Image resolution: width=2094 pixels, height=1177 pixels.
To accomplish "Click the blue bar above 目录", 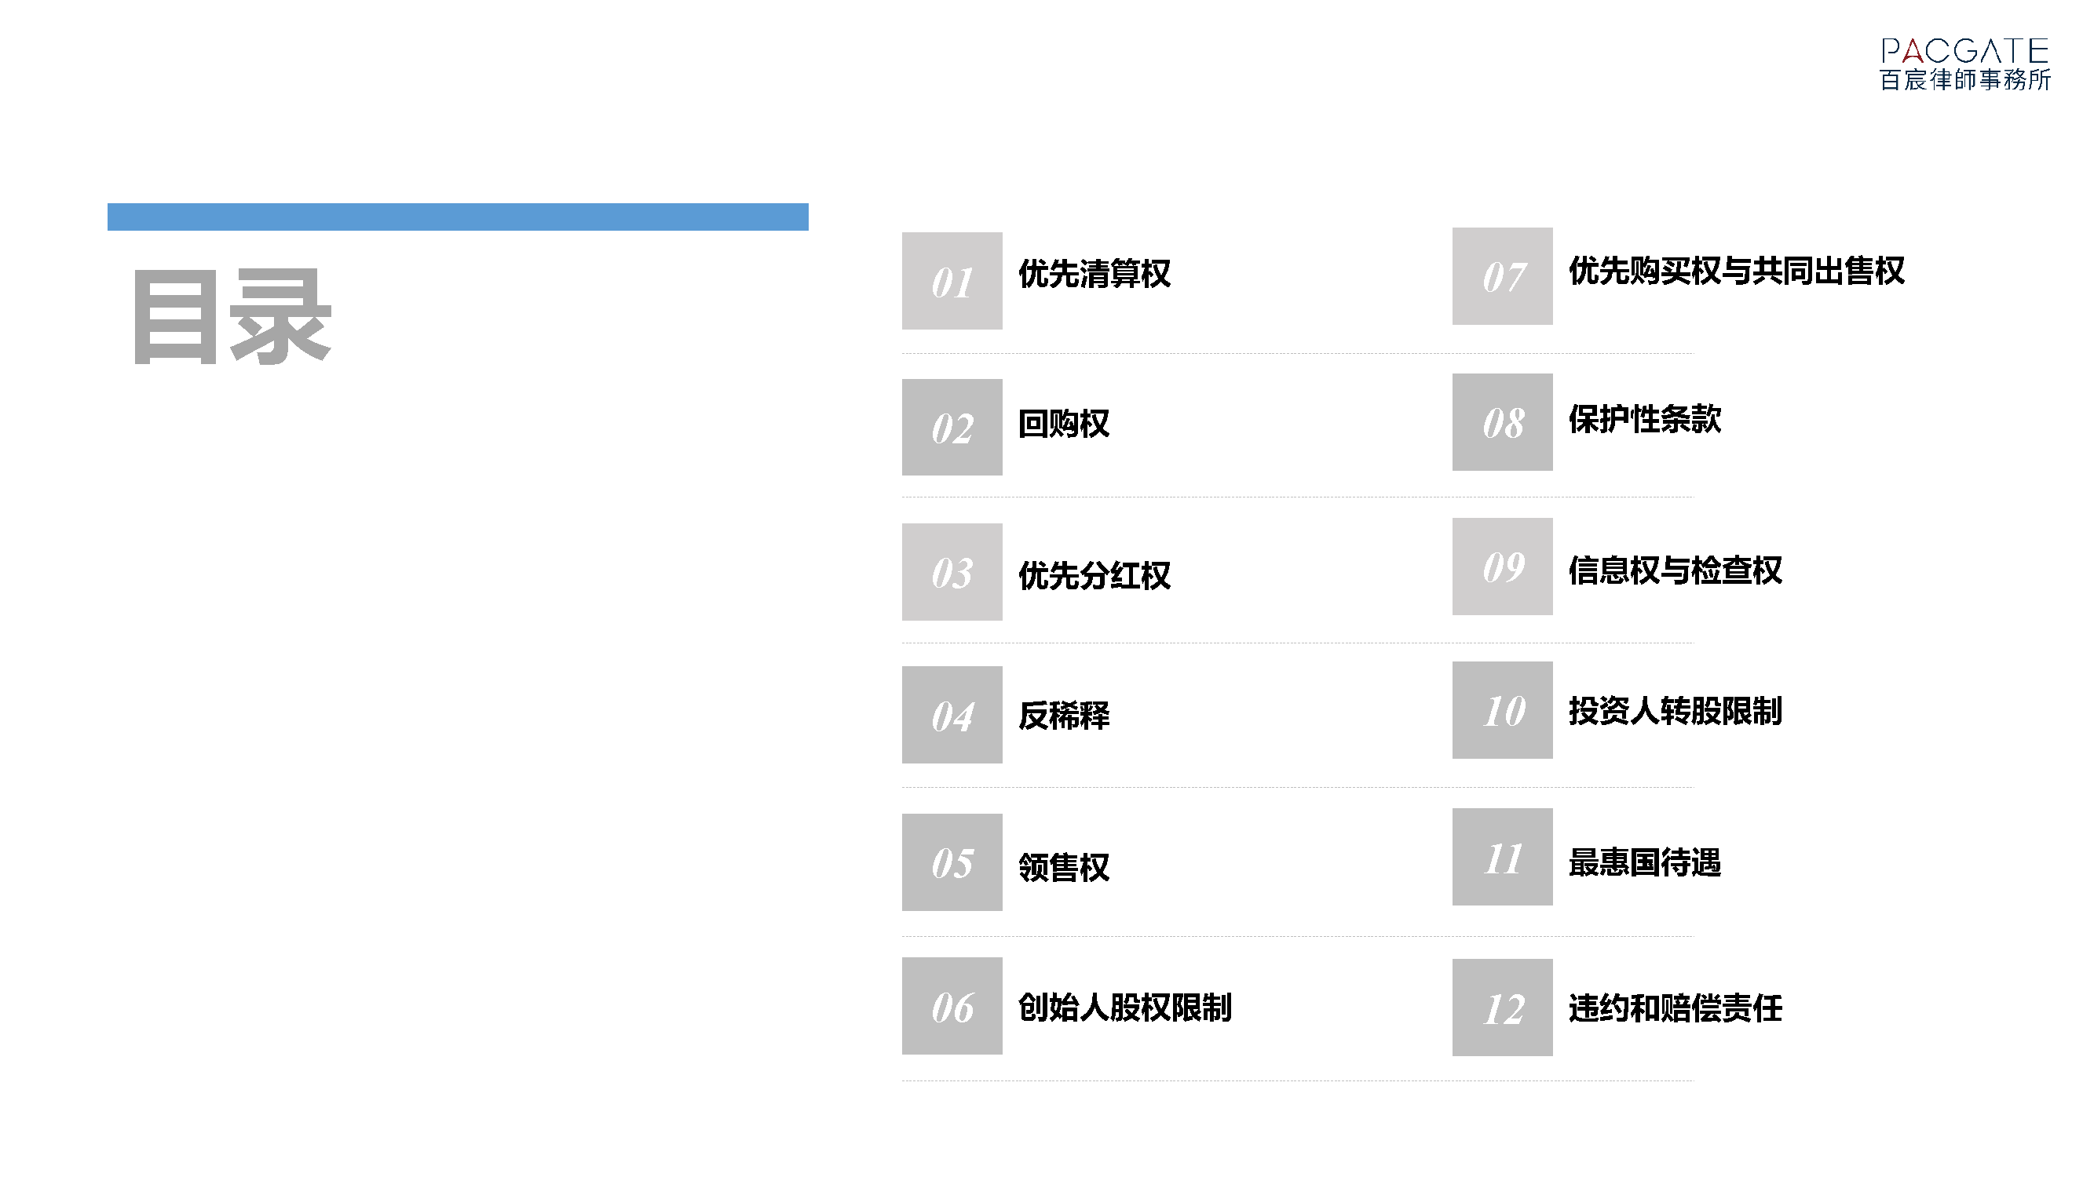I will pyautogui.click(x=458, y=217).
